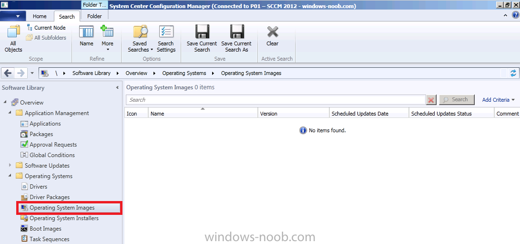Open the Packages node
Screen dimensions: 520x244
pos(41,134)
